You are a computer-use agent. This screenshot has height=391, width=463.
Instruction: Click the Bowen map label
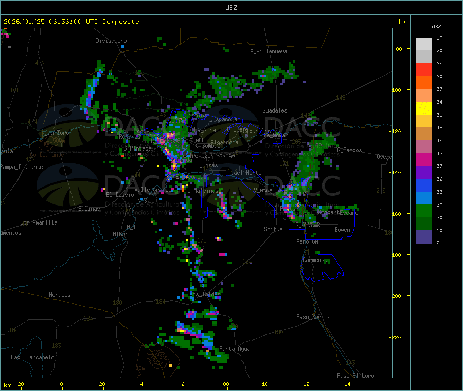click(343, 230)
